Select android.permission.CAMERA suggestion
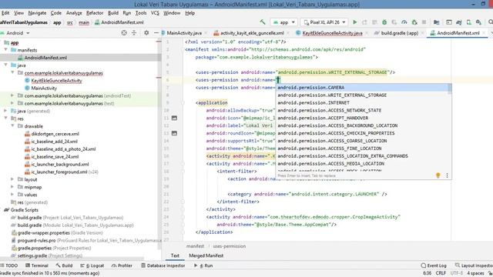 pos(364,87)
